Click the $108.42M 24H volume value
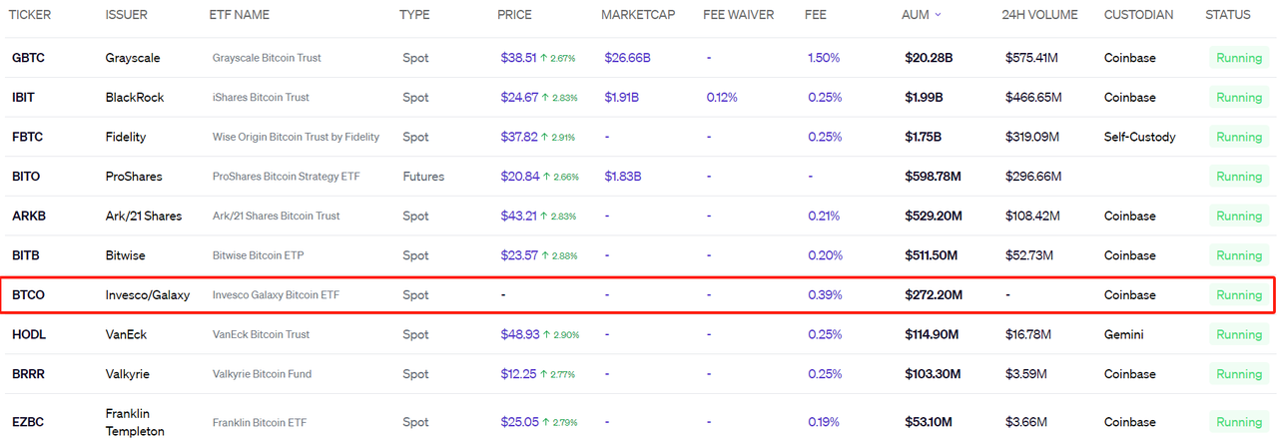 [x=1032, y=216]
